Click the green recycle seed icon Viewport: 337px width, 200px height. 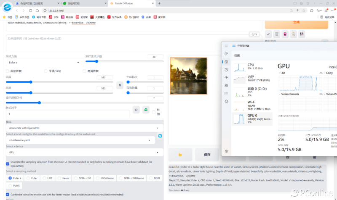pos(146,110)
